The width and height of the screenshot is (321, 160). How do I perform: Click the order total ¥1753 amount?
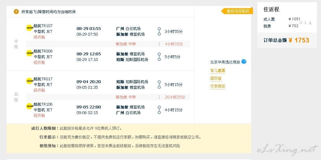click(x=299, y=40)
